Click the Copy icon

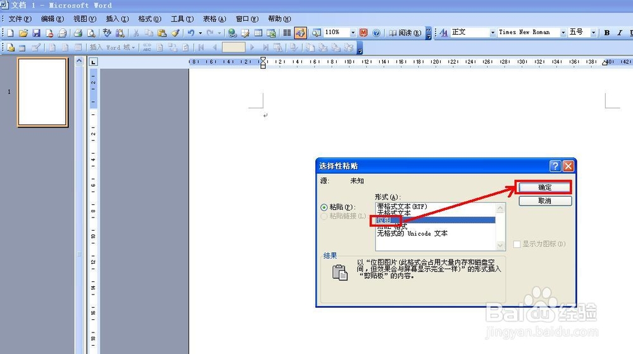149,33
